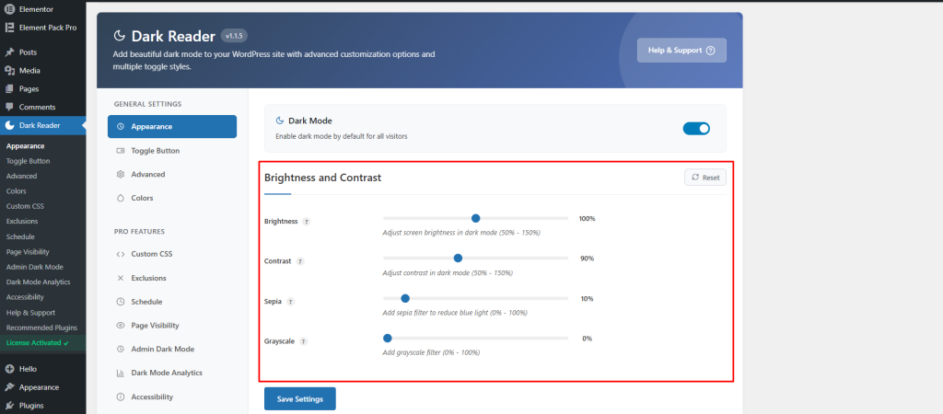This screenshot has height=414, width=943.
Task: Open Exclusions in the Dark Reader submenu
Action: tap(22, 221)
